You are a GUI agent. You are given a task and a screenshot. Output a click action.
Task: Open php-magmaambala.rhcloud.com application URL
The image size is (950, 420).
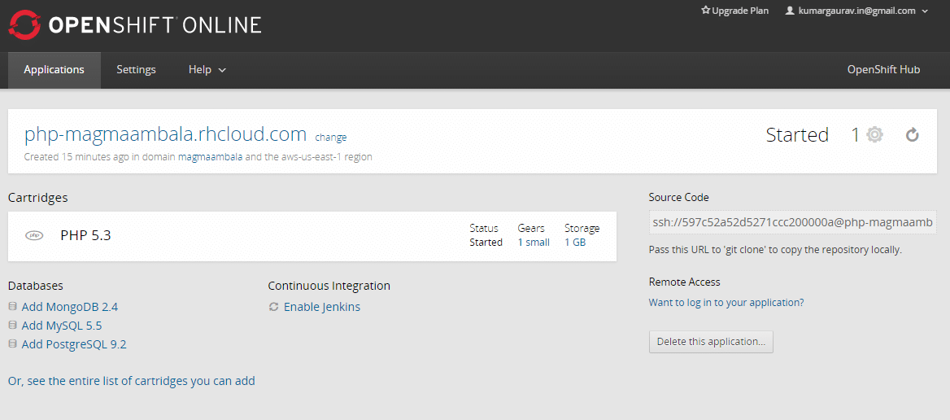pos(165,134)
